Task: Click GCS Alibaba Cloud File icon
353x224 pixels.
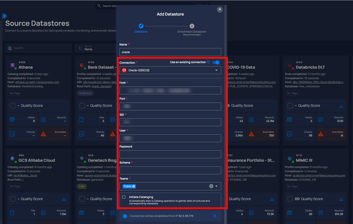Action: 12,212
